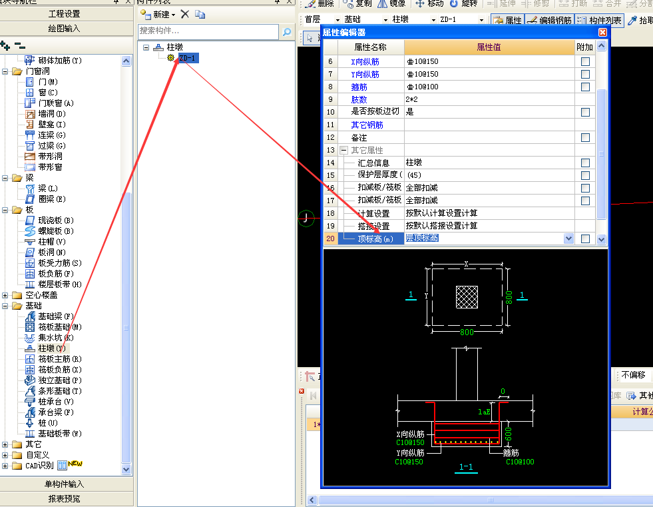Click property editor scrollbar down arrow
Viewport: 653px width, 507px height.
[x=601, y=239]
